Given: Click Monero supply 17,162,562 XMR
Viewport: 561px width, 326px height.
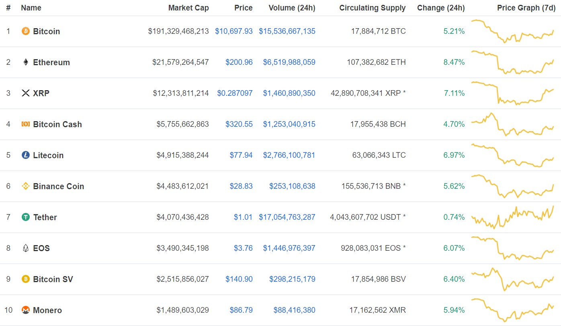Looking at the screenshot, I should 378,310.
